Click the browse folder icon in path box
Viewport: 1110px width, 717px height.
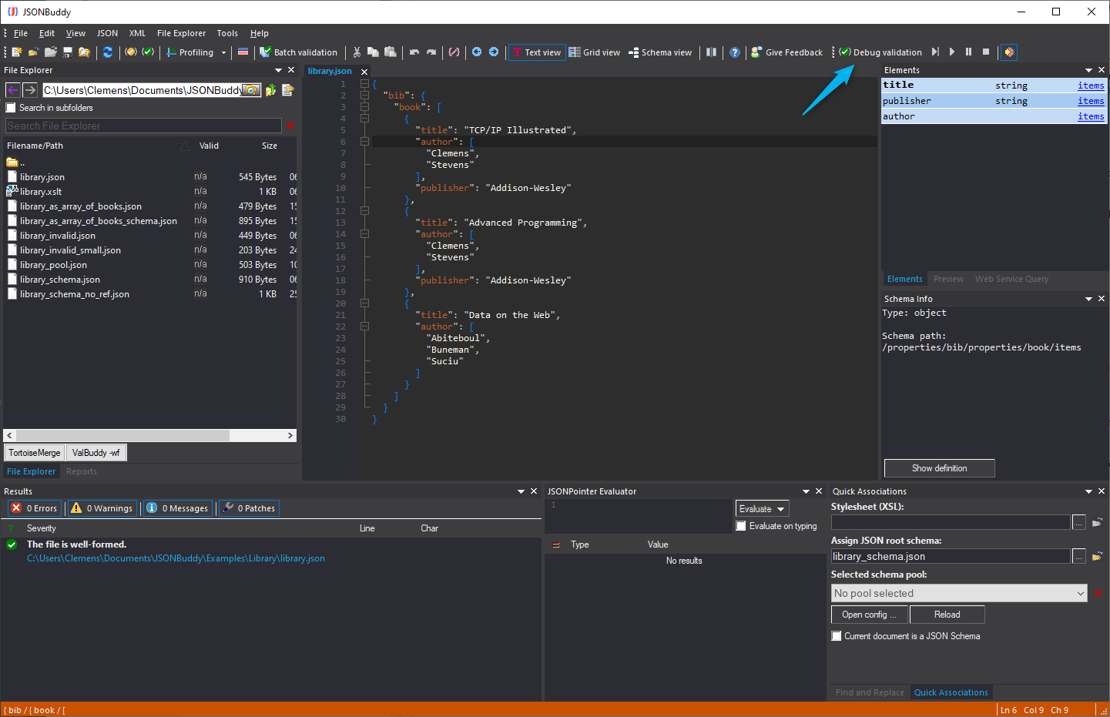coord(251,90)
